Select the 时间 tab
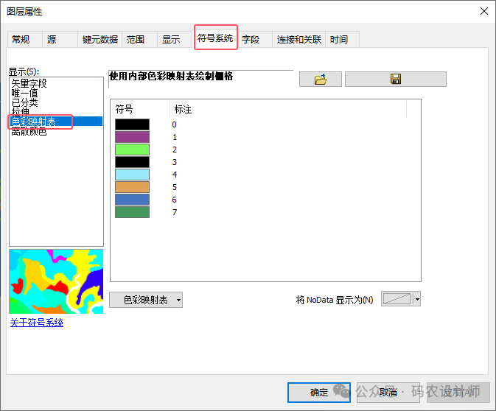 pyautogui.click(x=339, y=40)
